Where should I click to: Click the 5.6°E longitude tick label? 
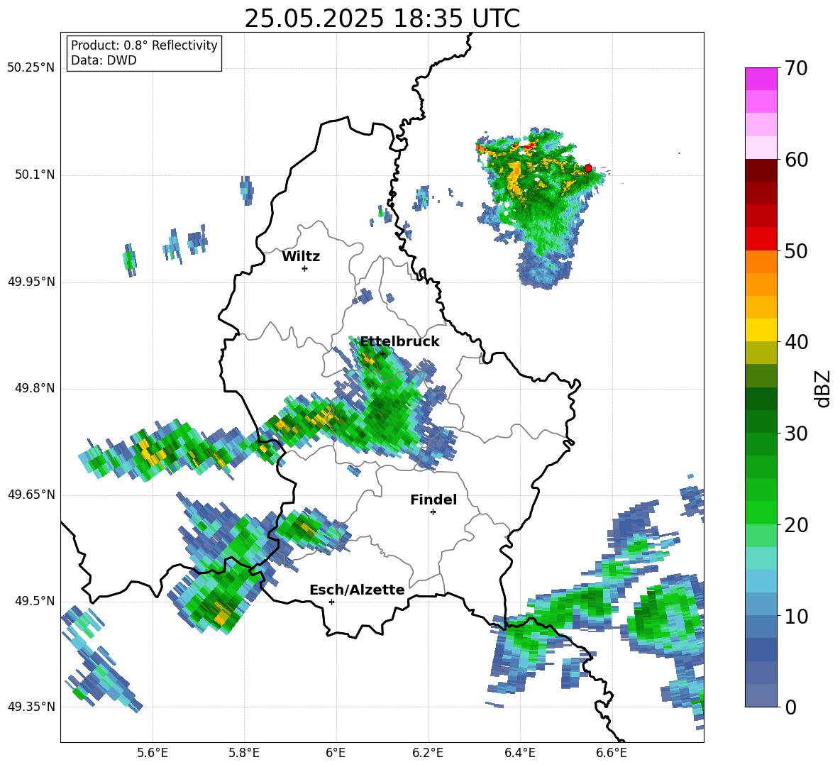coord(153,753)
